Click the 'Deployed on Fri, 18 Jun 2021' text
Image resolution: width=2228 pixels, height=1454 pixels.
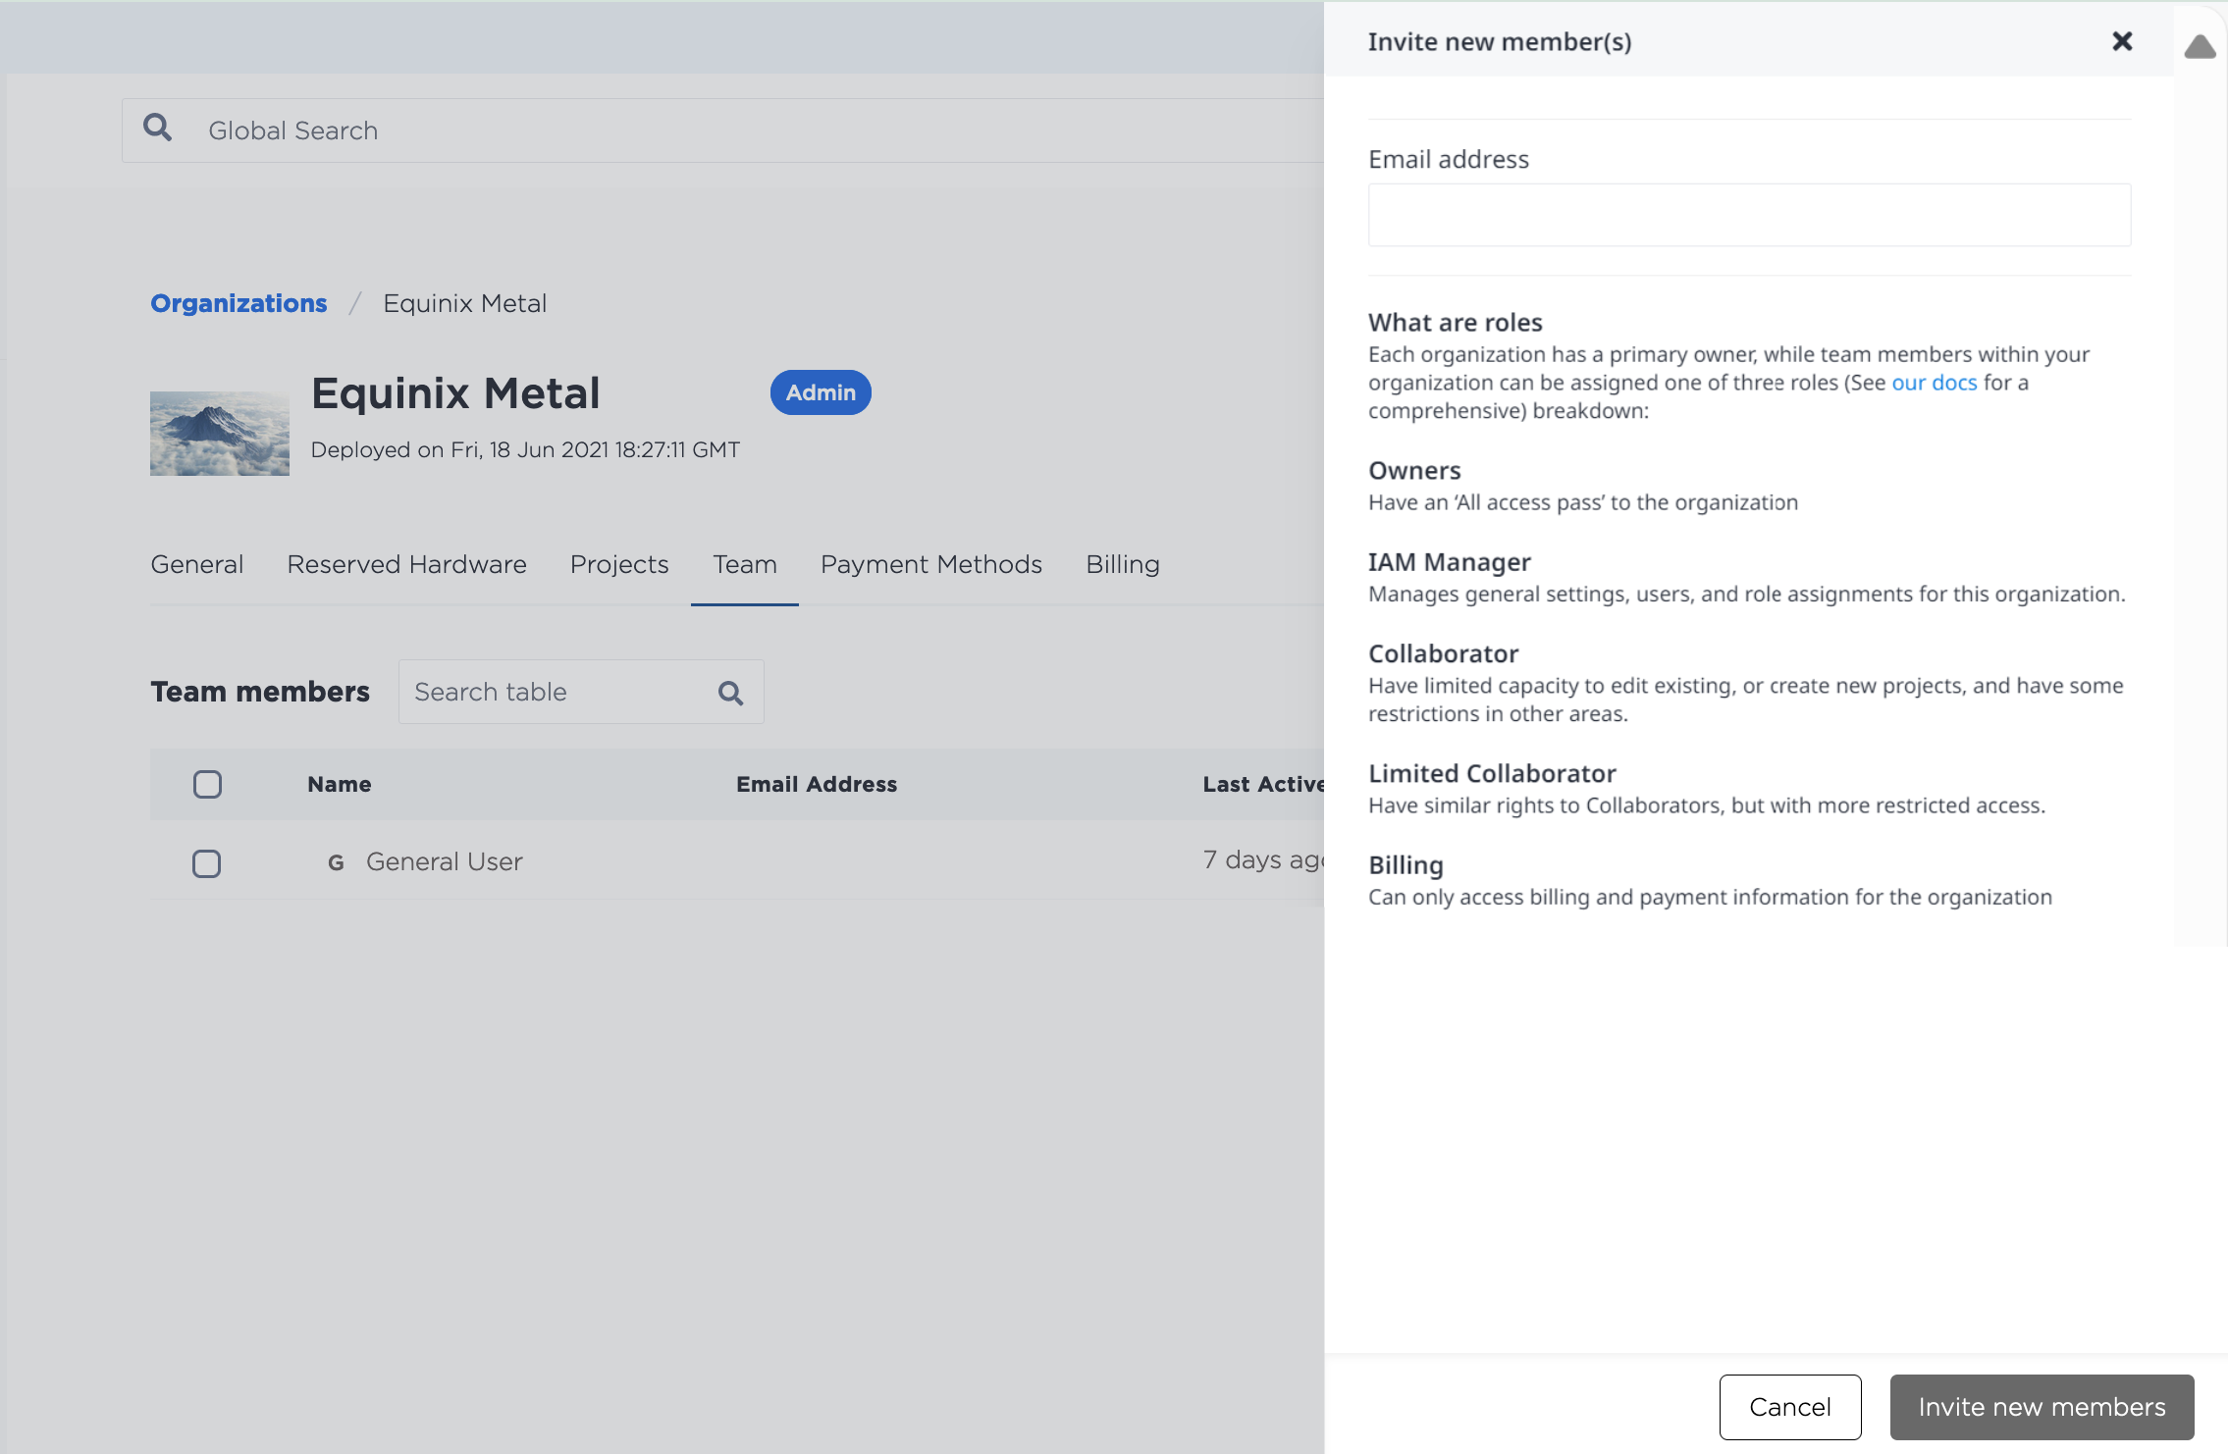point(525,449)
